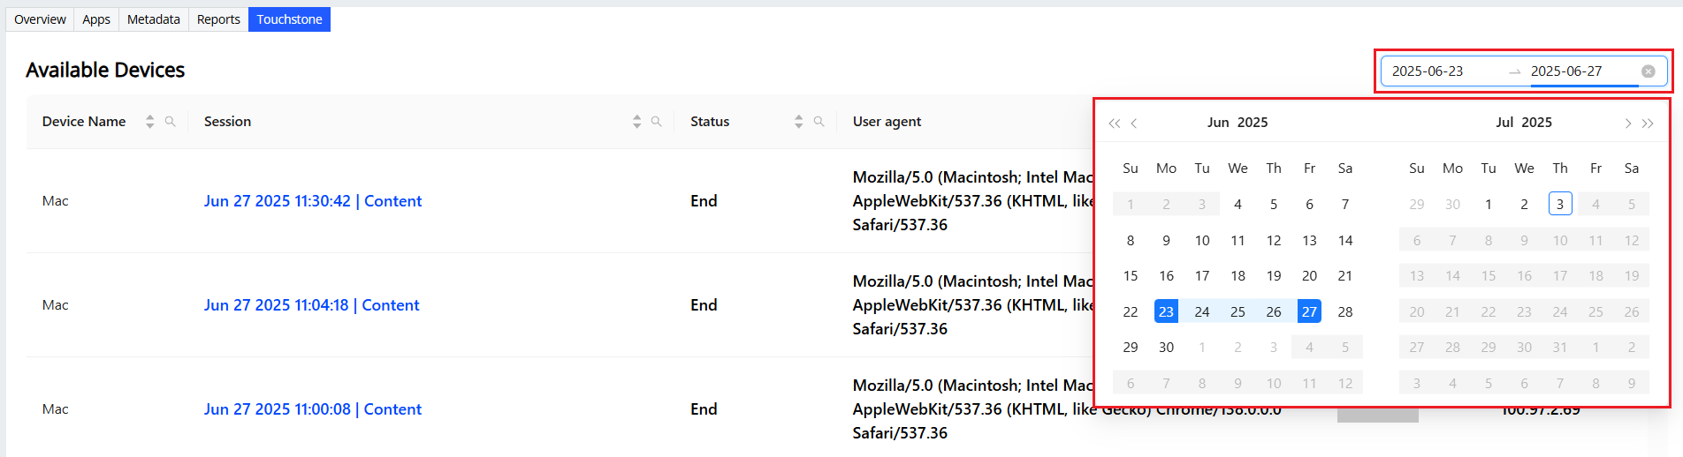Click the Jun month label in calendar header
Viewport: 1683px width, 457px height.
click(x=1218, y=123)
